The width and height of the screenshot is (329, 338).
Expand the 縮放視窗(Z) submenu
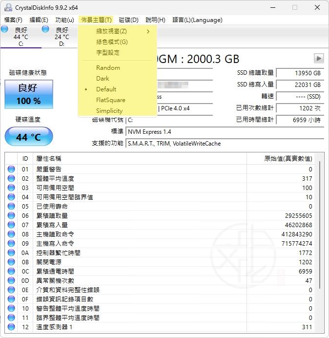click(x=118, y=31)
